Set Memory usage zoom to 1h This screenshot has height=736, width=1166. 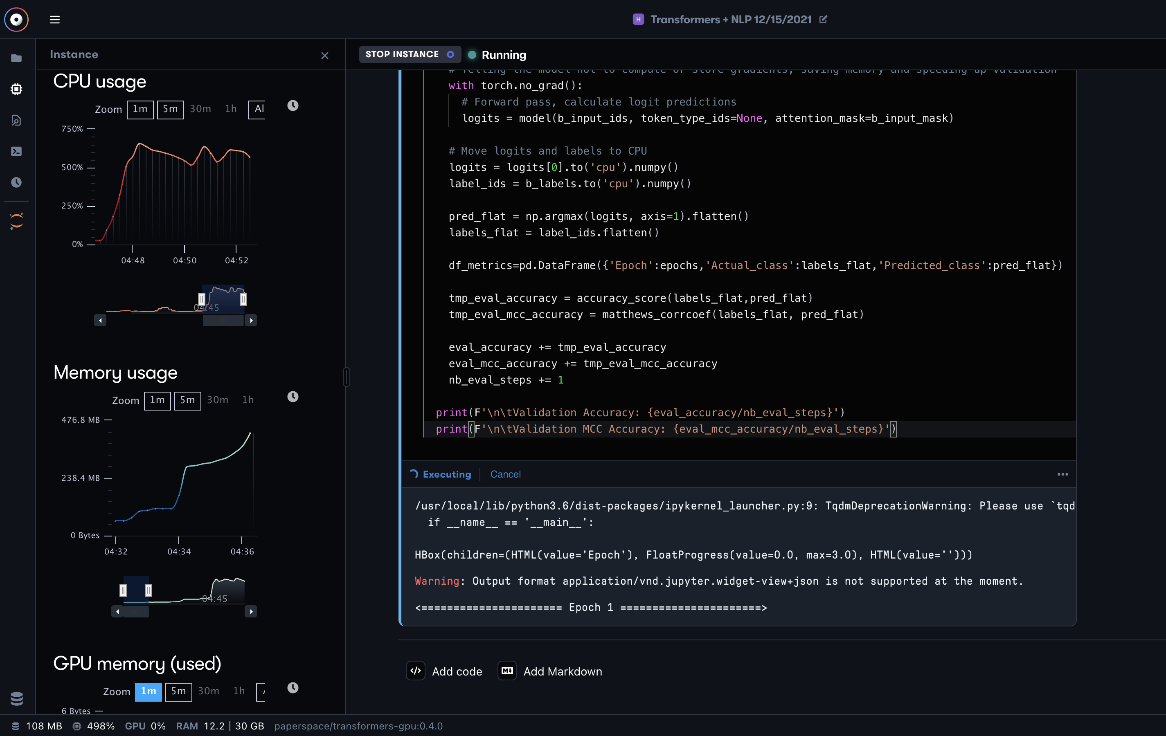coord(248,401)
